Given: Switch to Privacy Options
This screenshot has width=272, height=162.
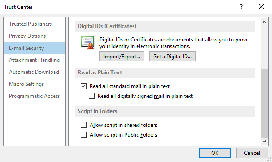Looking at the screenshot, I should tap(34, 36).
